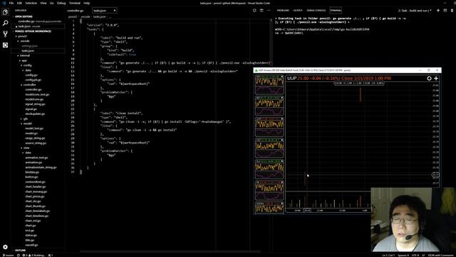Switch to the Debug Console tab
Screen dimensions: 456x257
pyautogui.click(x=316, y=11)
